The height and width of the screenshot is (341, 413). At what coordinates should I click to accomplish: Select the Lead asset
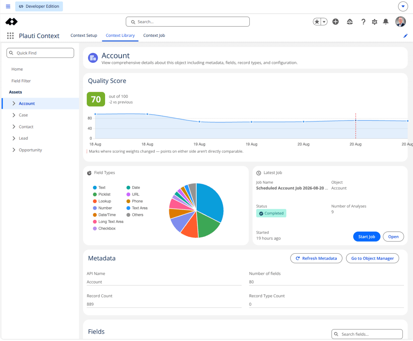(23, 138)
